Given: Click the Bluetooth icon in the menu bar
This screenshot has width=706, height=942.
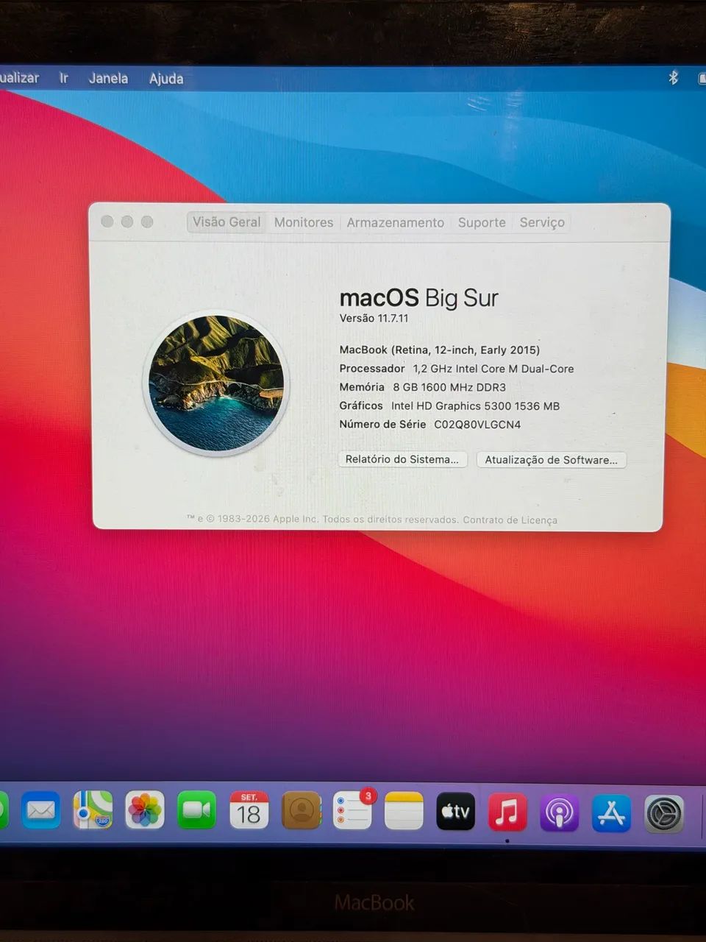Looking at the screenshot, I should (673, 77).
